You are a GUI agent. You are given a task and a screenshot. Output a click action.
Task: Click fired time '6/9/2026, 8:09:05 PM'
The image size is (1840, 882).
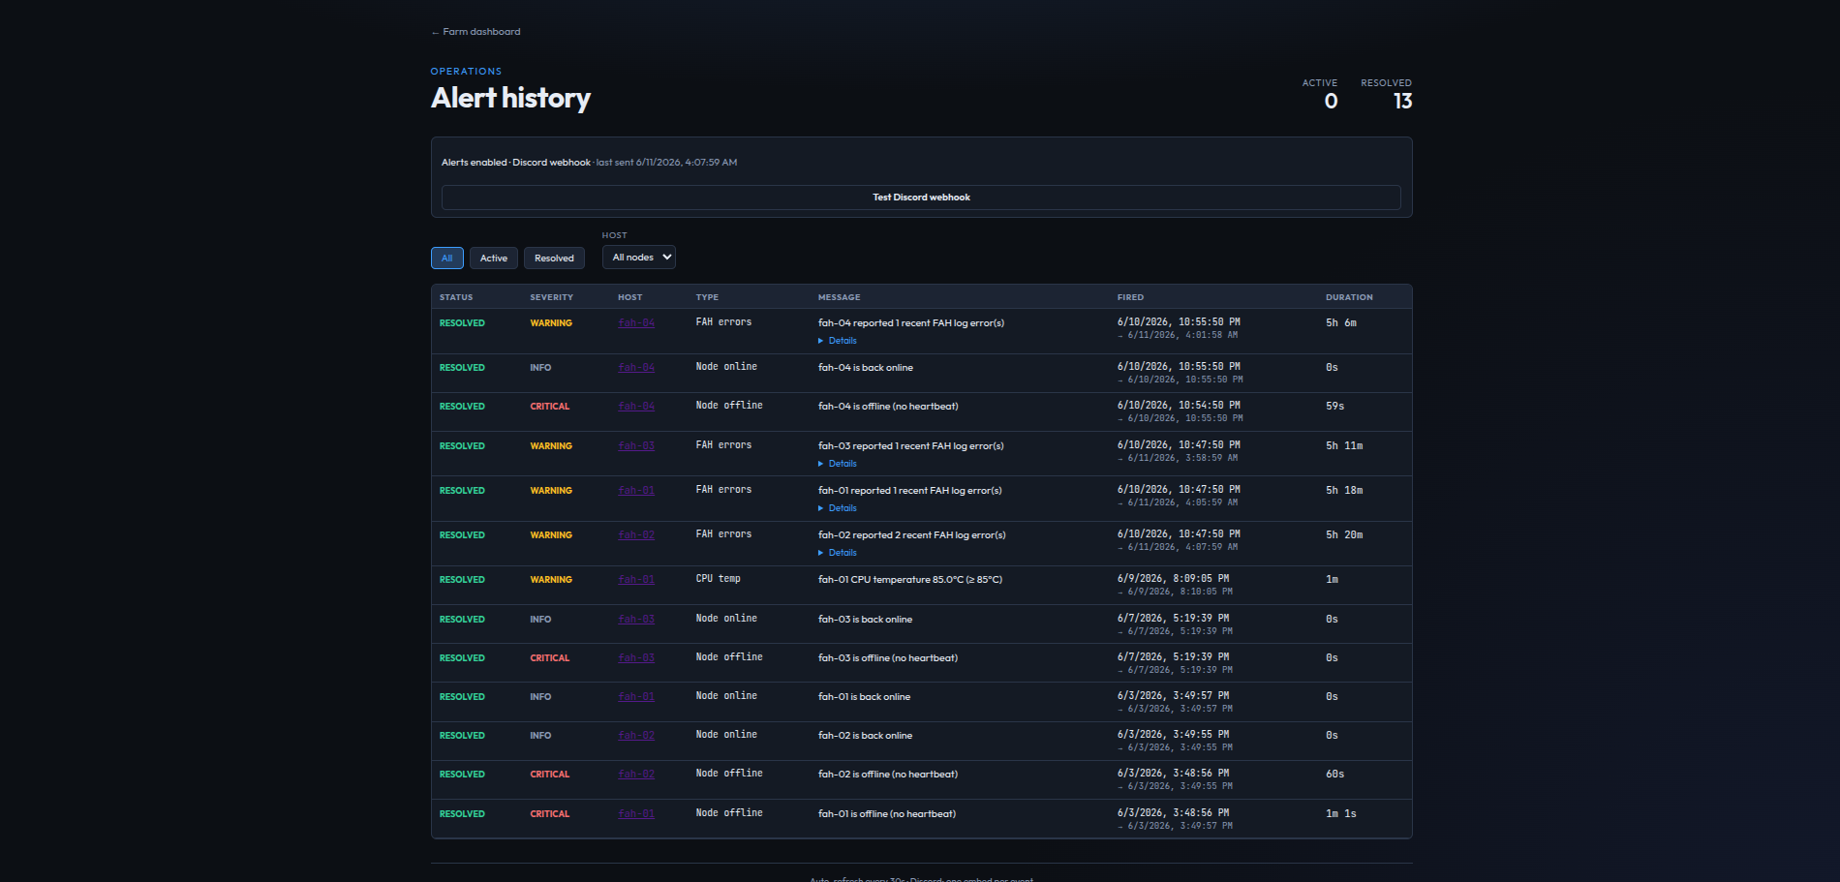point(1173,579)
